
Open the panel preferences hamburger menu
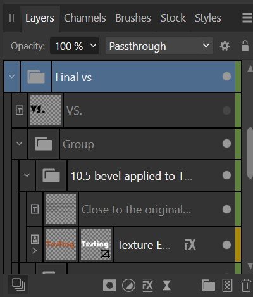247,18
